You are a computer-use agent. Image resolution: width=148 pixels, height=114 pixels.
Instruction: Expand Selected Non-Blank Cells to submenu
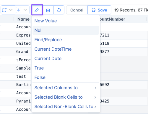pos(66,107)
